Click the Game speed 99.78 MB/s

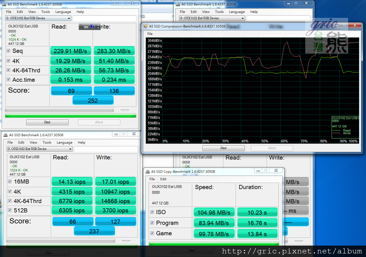click(x=214, y=234)
